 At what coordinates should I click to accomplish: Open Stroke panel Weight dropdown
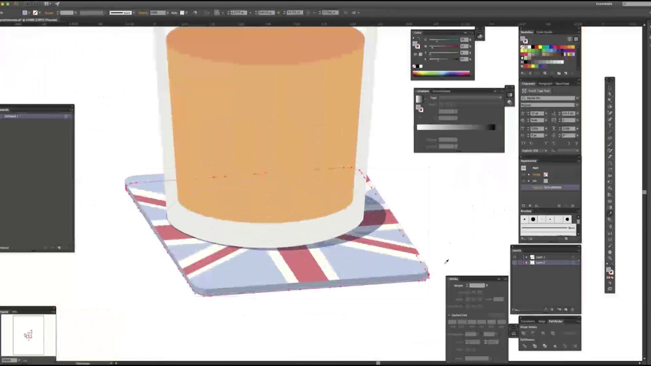(x=487, y=285)
